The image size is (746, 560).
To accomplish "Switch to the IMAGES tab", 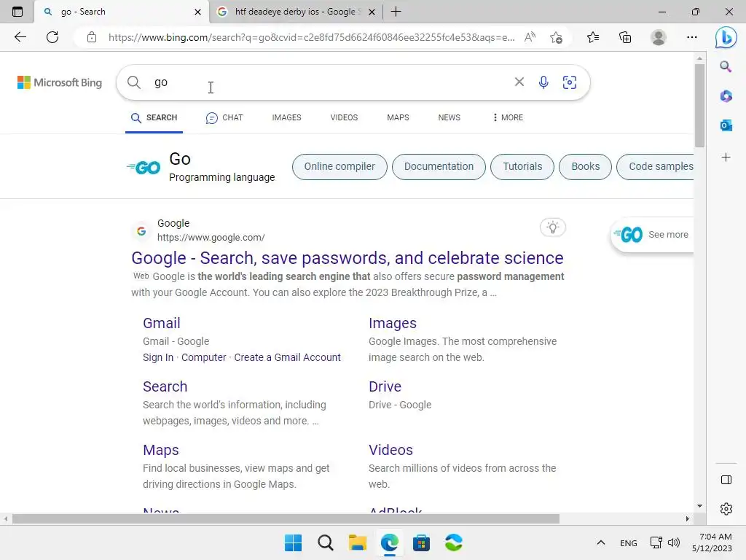I will pos(286,117).
